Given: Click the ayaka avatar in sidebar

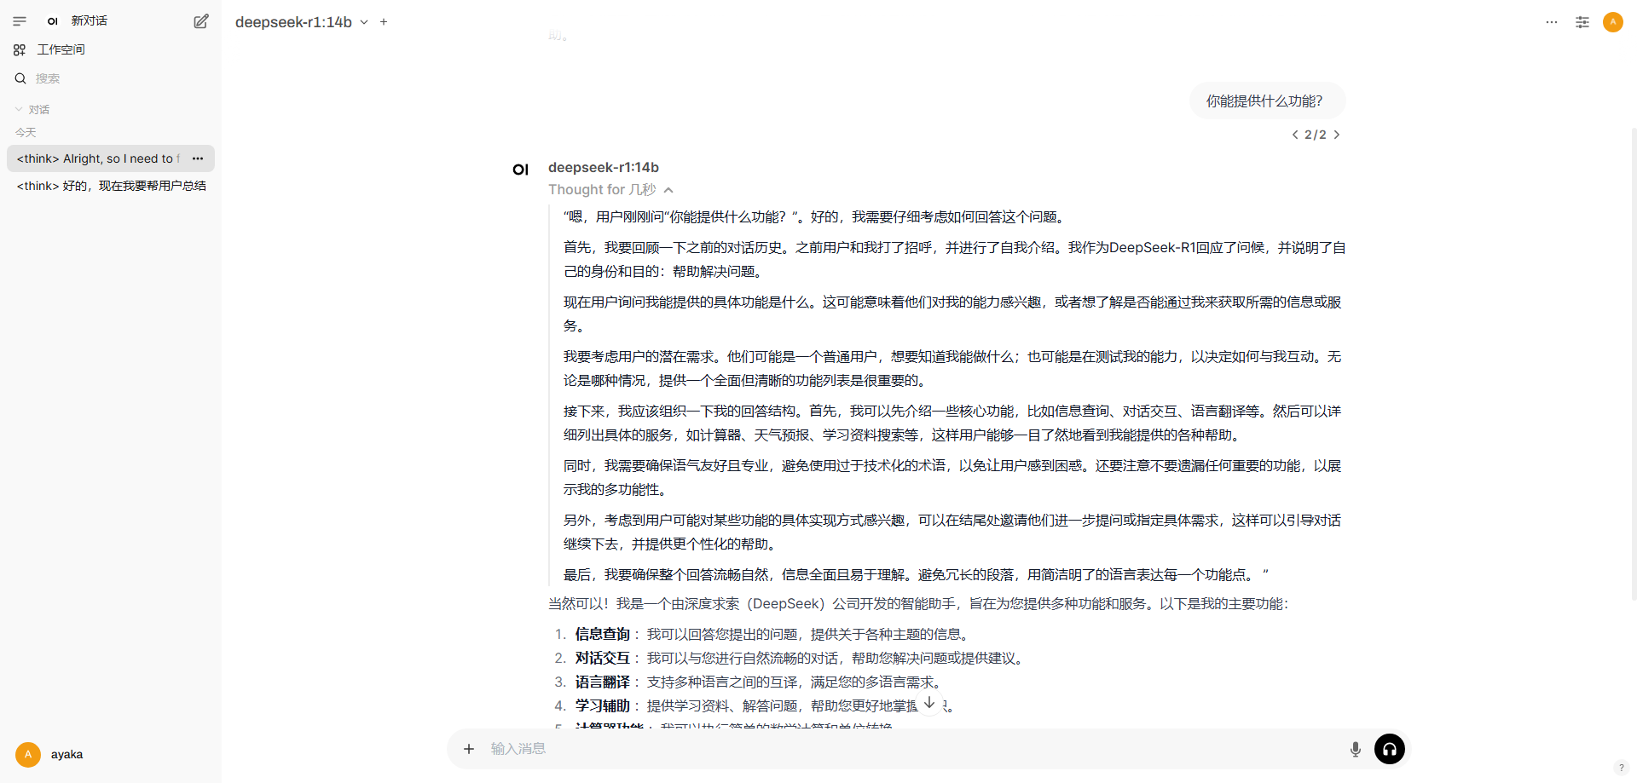Looking at the screenshot, I should [28, 754].
